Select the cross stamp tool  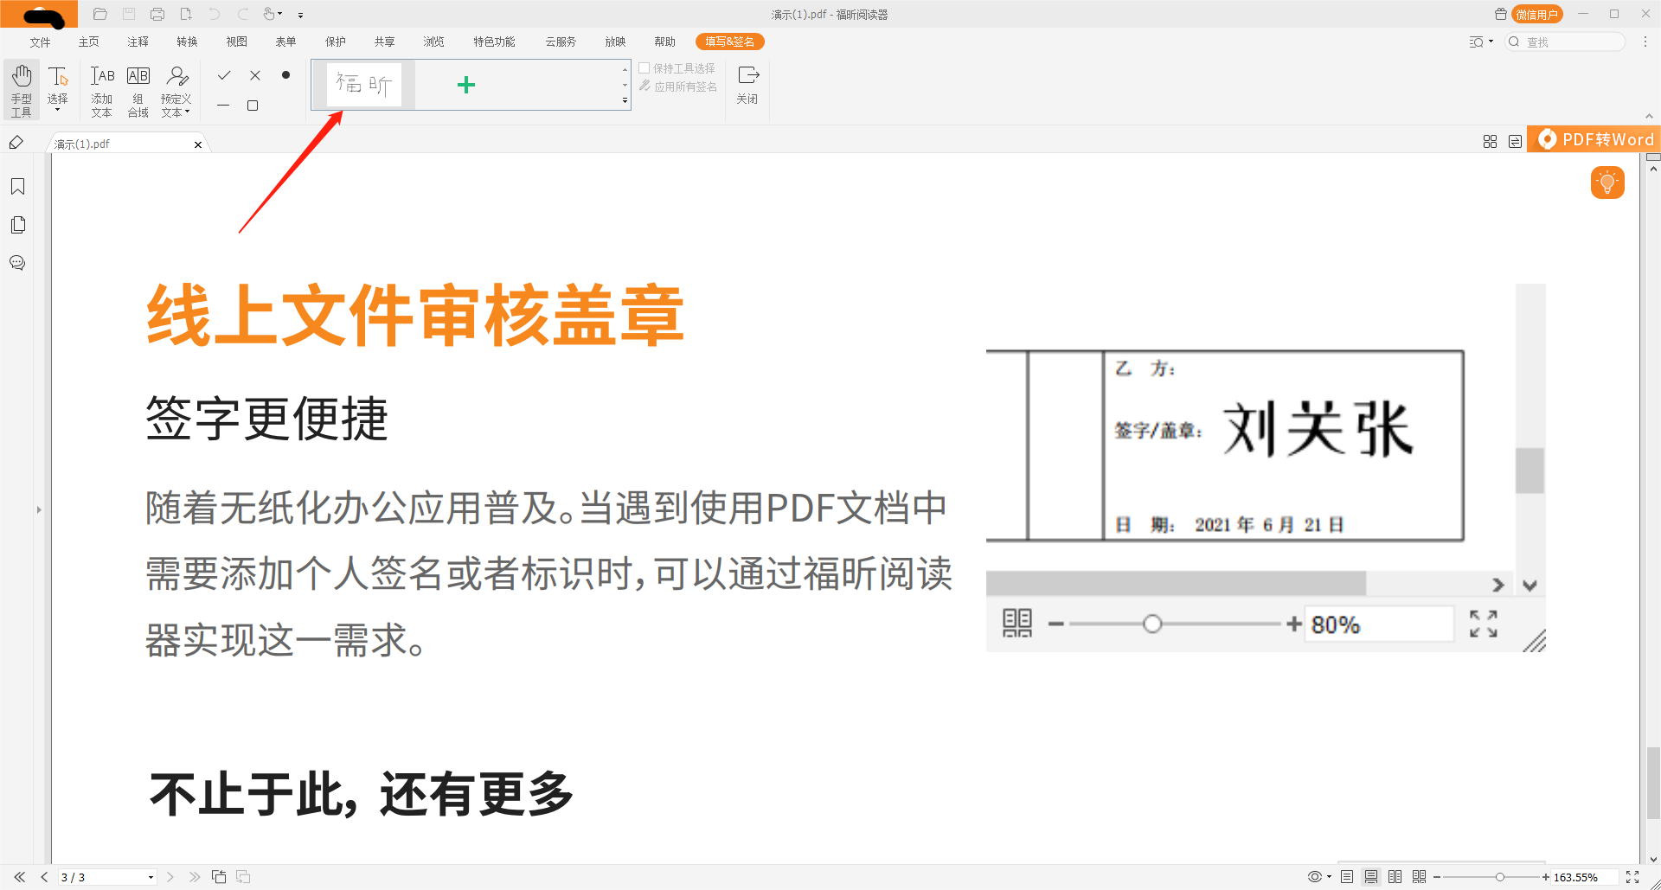coord(254,75)
